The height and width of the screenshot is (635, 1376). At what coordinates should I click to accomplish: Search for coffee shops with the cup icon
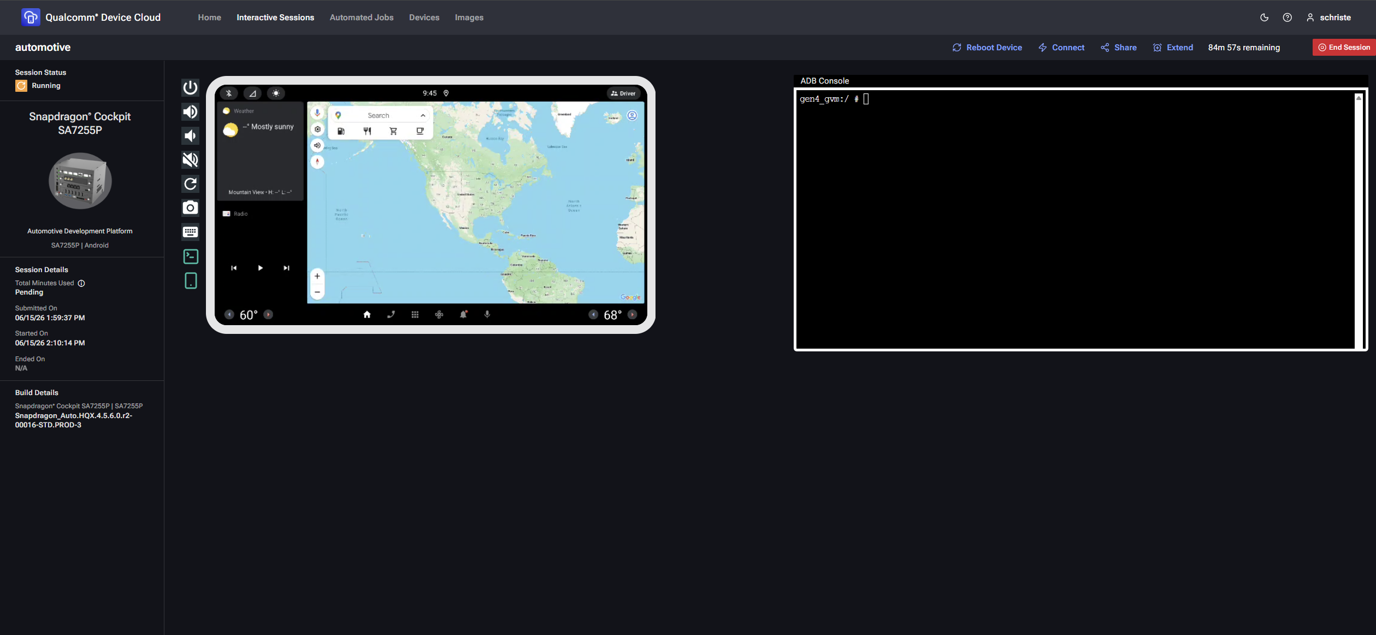point(420,131)
